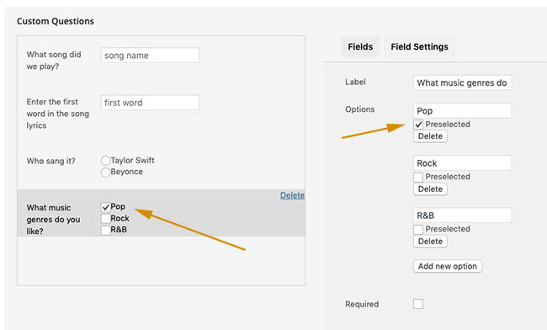The width and height of the screenshot is (547, 330).
Task: Click the Options label in settings
Action: tap(359, 109)
